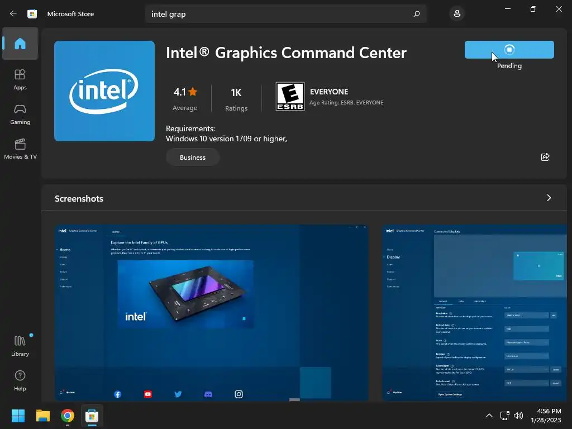This screenshot has height=429, width=572.
Task: Open the Home tab in sidebar
Action: tap(20, 44)
